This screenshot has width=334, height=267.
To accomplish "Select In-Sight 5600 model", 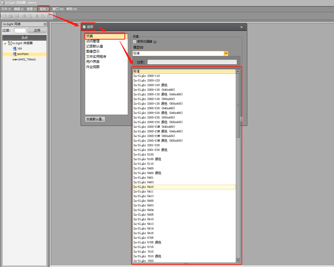I will [184, 201].
